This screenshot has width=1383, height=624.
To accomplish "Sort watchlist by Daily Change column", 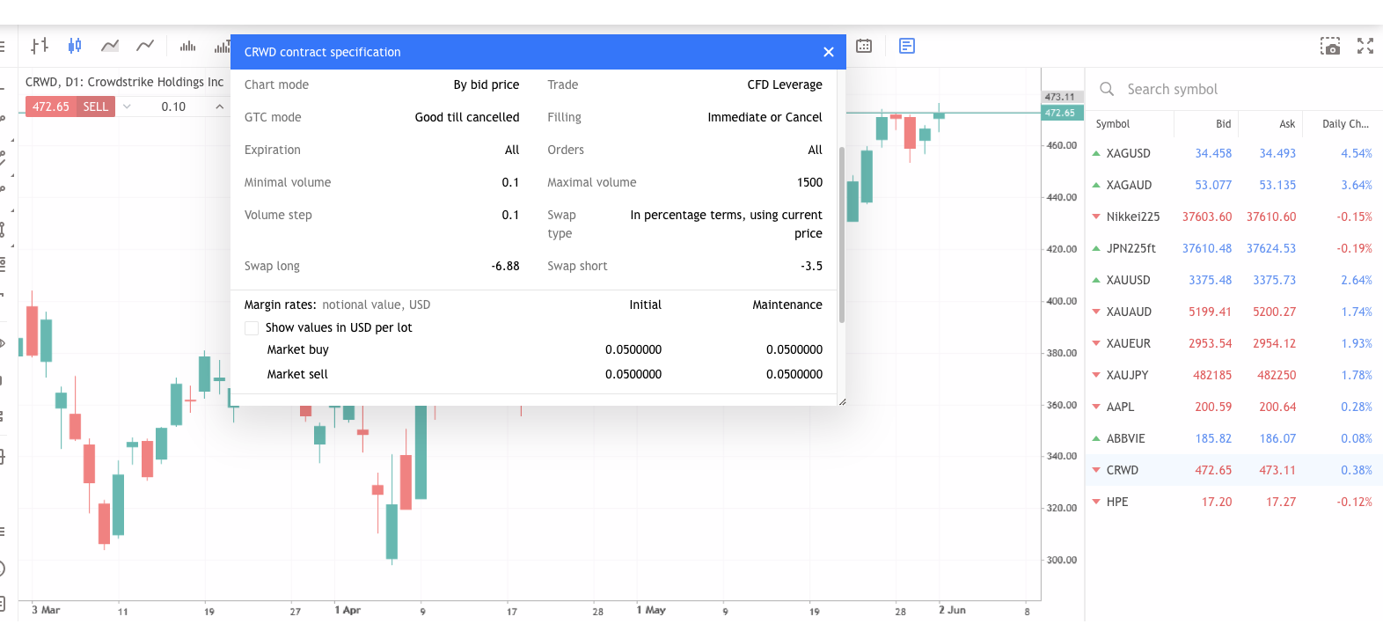I will click(x=1345, y=124).
